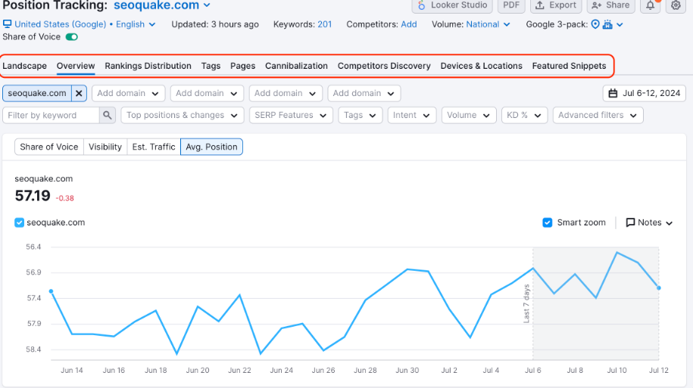Image resolution: width=693 pixels, height=388 pixels.
Task: Expand seoquake.com project dropdown
Action: [162, 5]
